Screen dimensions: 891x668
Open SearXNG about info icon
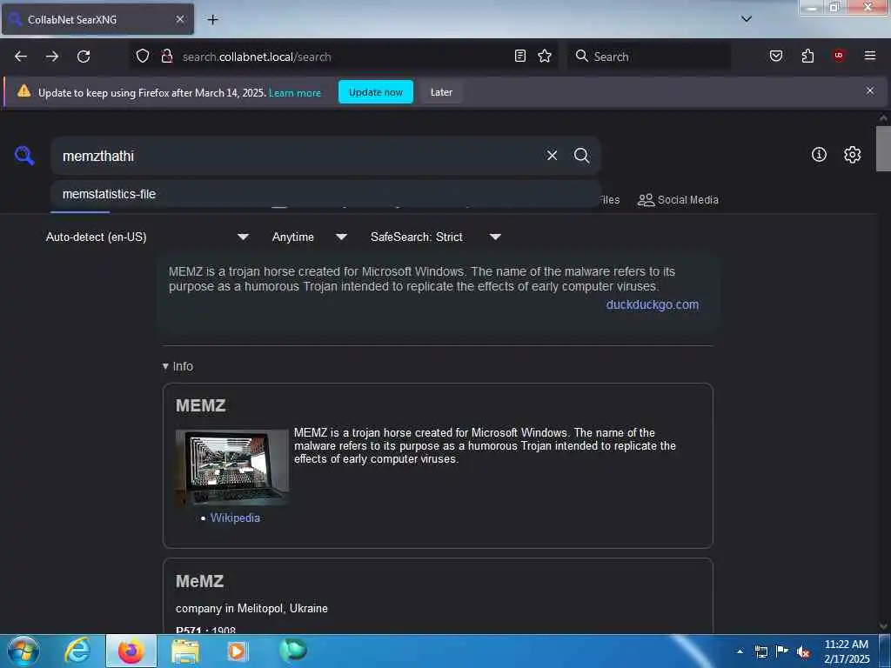click(x=819, y=155)
